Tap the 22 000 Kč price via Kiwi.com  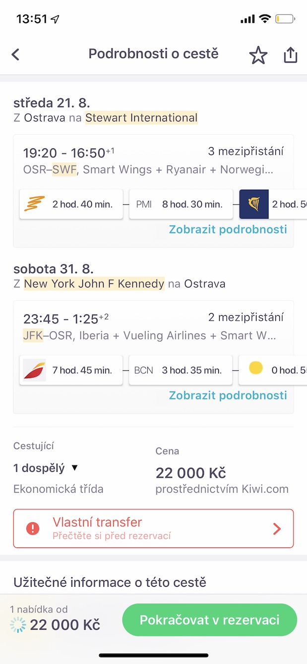[191, 473]
